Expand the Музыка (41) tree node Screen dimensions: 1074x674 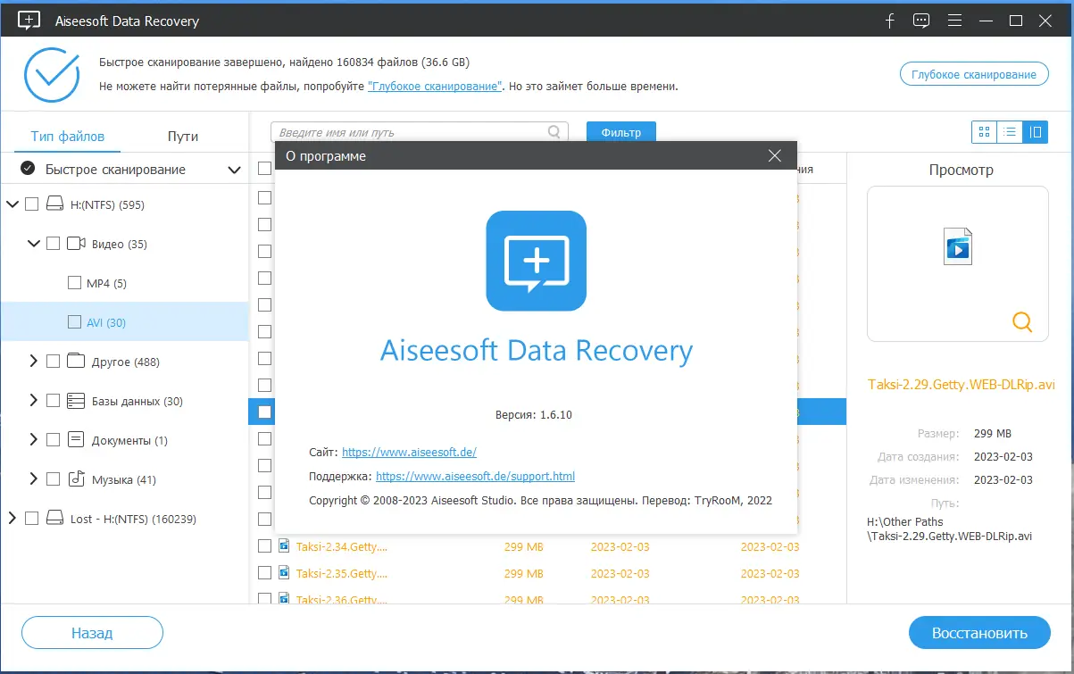click(x=34, y=479)
